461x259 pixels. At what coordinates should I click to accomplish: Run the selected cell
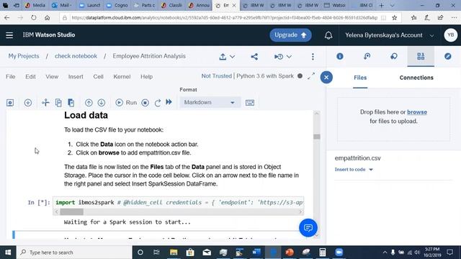126,102
